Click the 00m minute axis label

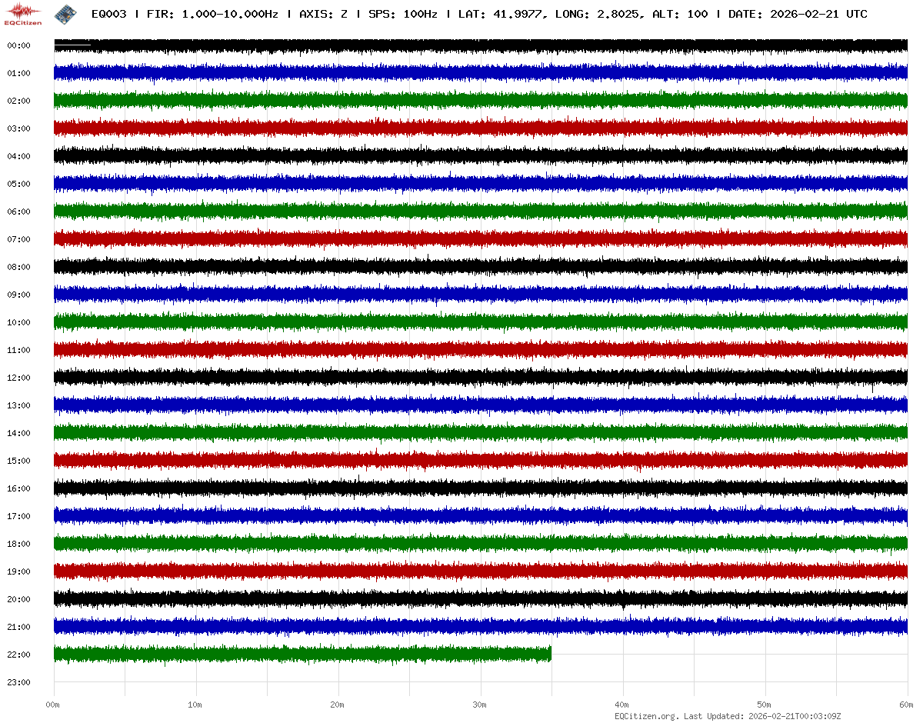(52, 705)
